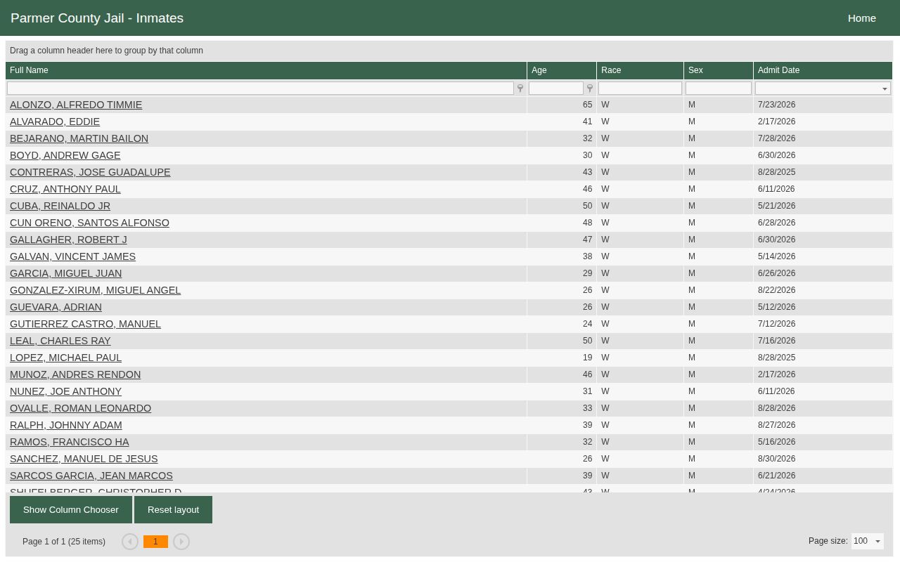Click the Sex filter input field
This screenshot has width=900, height=562.
click(x=719, y=89)
